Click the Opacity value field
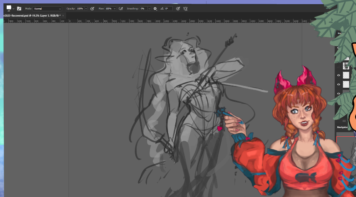This screenshot has width=356, height=197. tap(80, 9)
